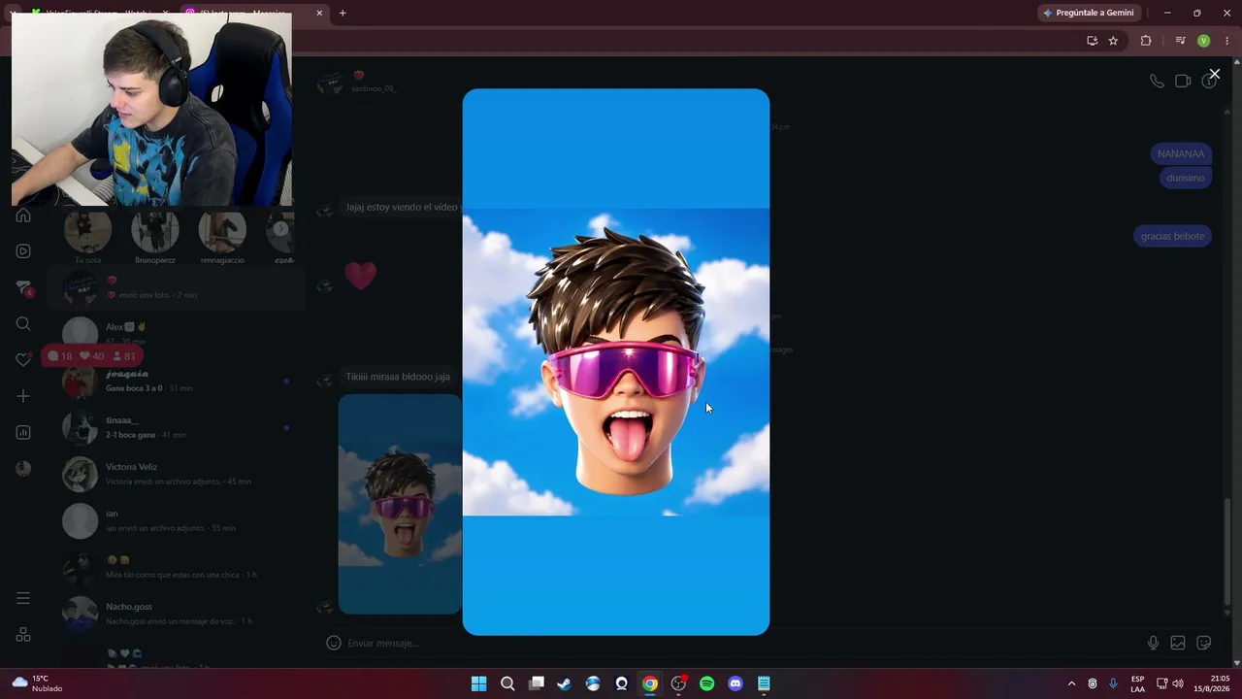Click the sent message 'durisimo'
Screen dimensions: 1242x699
[1185, 178]
